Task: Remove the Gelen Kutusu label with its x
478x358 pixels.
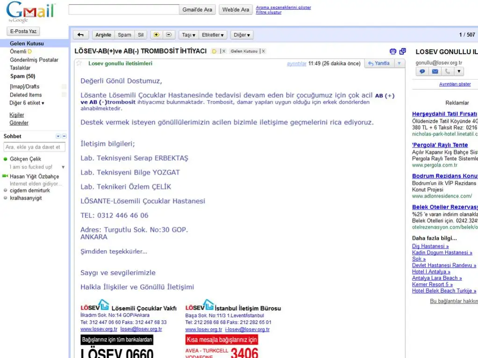Action: click(x=264, y=51)
